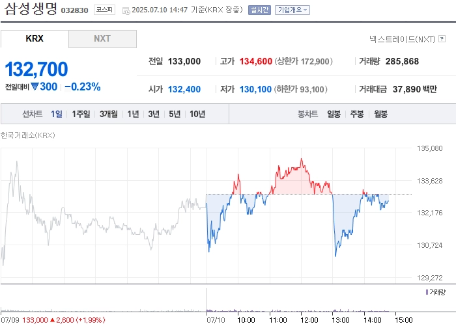Select the 10년 line chart period
The width and height of the screenshot is (456, 335).
tap(197, 114)
